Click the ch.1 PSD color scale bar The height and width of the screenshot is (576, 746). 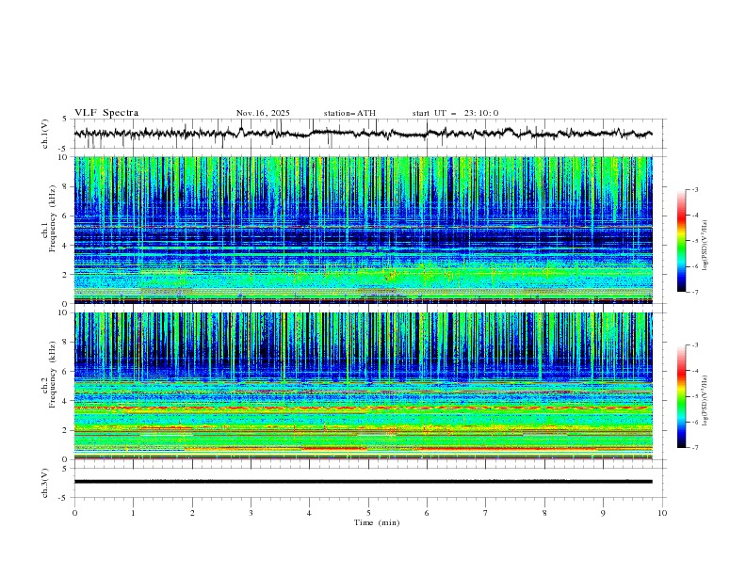tap(681, 241)
